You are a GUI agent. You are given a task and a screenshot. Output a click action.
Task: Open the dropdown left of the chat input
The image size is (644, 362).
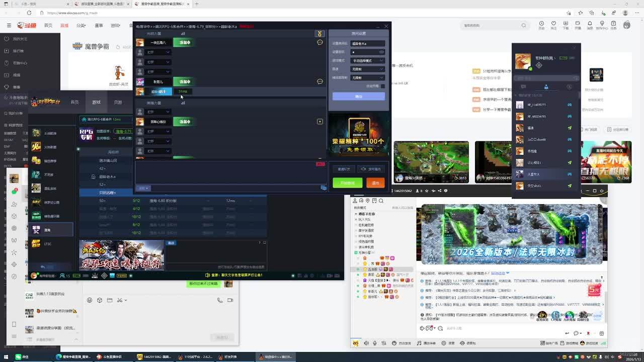click(x=143, y=188)
